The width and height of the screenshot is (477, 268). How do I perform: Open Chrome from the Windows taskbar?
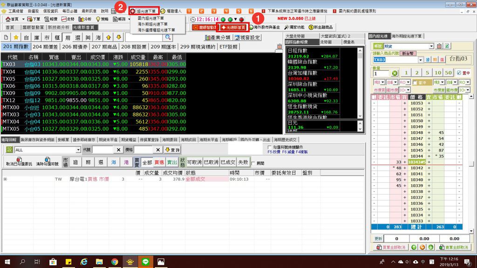point(115,261)
